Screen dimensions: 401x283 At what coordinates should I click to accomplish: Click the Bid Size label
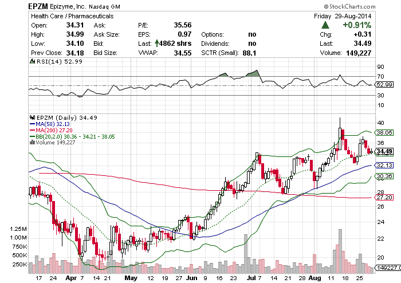(105, 53)
